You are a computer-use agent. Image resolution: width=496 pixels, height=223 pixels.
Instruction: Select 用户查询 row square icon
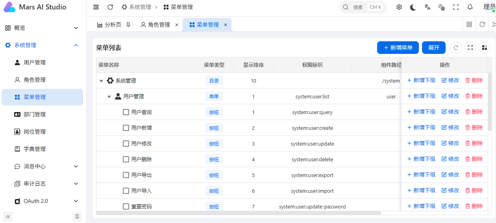pos(126,112)
